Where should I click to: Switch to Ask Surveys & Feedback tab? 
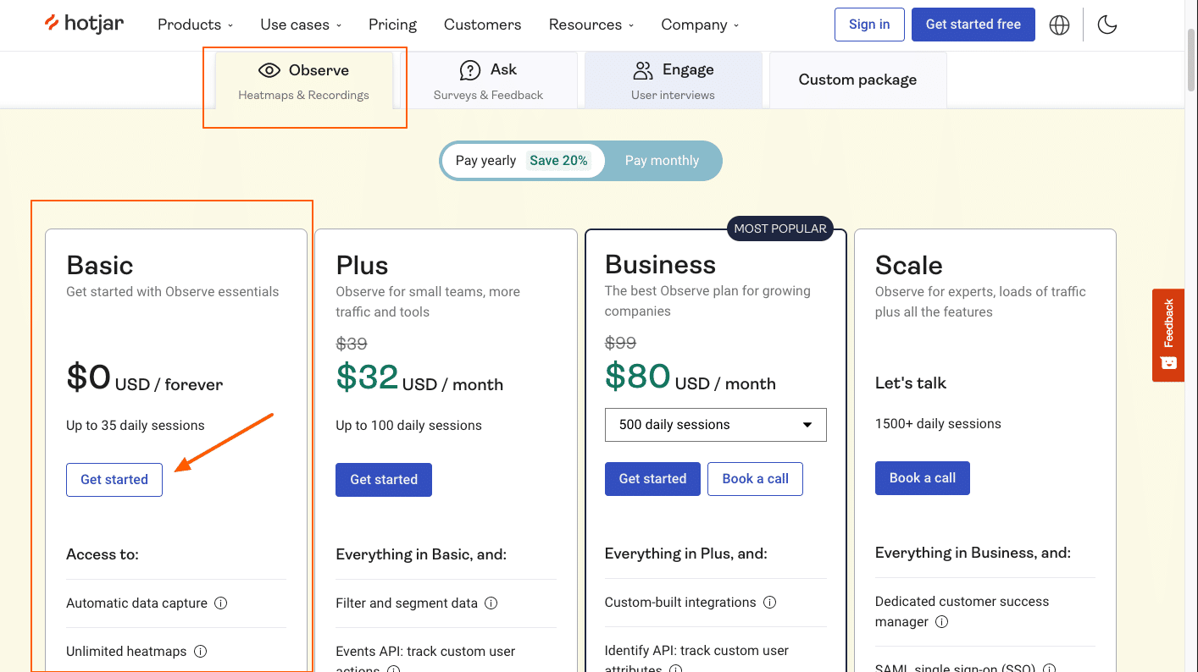pyautogui.click(x=488, y=80)
